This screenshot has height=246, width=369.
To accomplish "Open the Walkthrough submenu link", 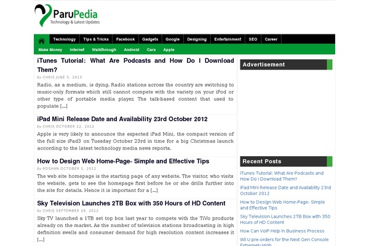I will pos(104,50).
